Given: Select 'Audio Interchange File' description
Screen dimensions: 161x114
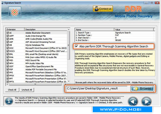Looking at the screenshot, I should click(x=35, y=36).
